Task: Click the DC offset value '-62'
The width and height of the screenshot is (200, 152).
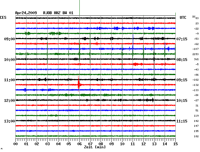Action: coord(196,44)
